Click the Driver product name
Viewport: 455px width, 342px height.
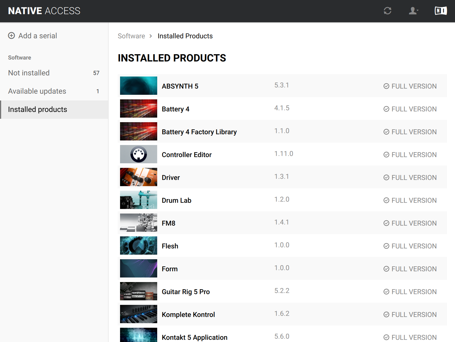(171, 178)
